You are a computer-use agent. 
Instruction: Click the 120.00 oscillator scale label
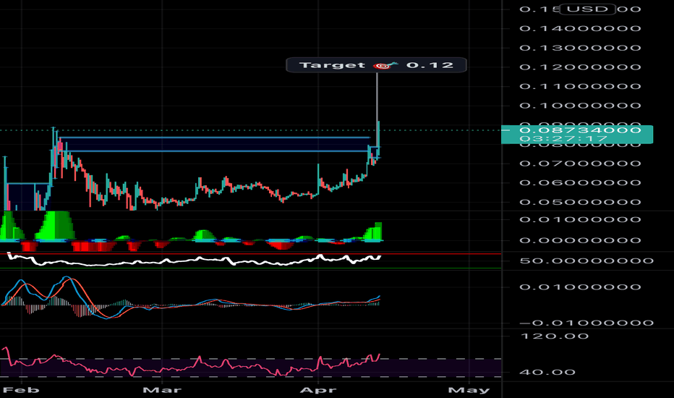[x=554, y=336]
